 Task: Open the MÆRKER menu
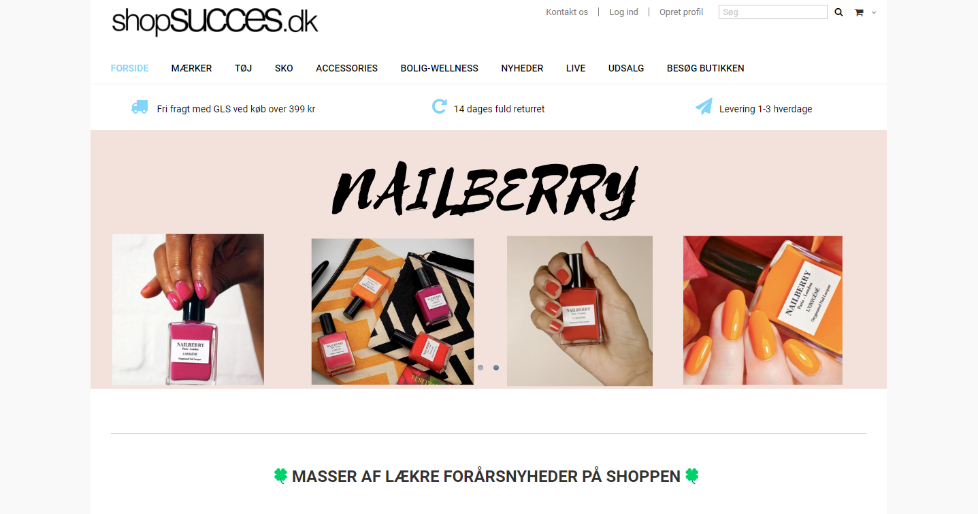coord(191,68)
